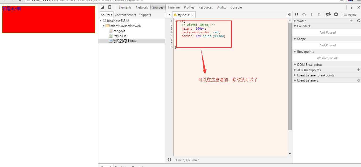The image size is (361, 167).
Task: Expand XHR Breakpoints section
Action: (295, 70)
